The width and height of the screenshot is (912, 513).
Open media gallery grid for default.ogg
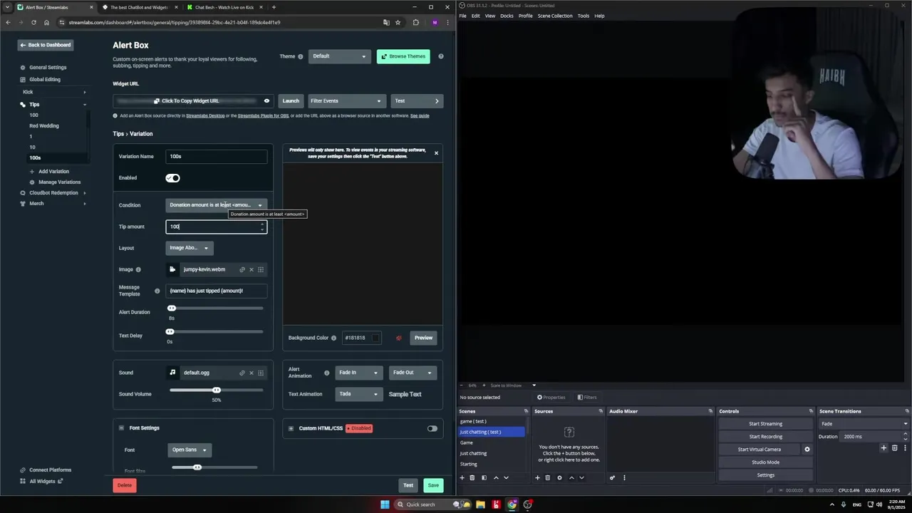click(x=261, y=373)
